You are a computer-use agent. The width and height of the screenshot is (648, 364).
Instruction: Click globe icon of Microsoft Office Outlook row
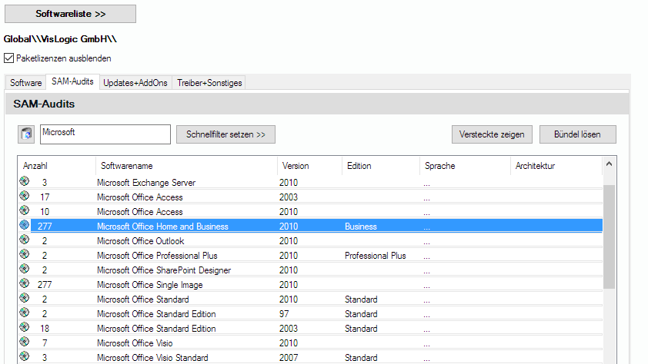pos(25,240)
